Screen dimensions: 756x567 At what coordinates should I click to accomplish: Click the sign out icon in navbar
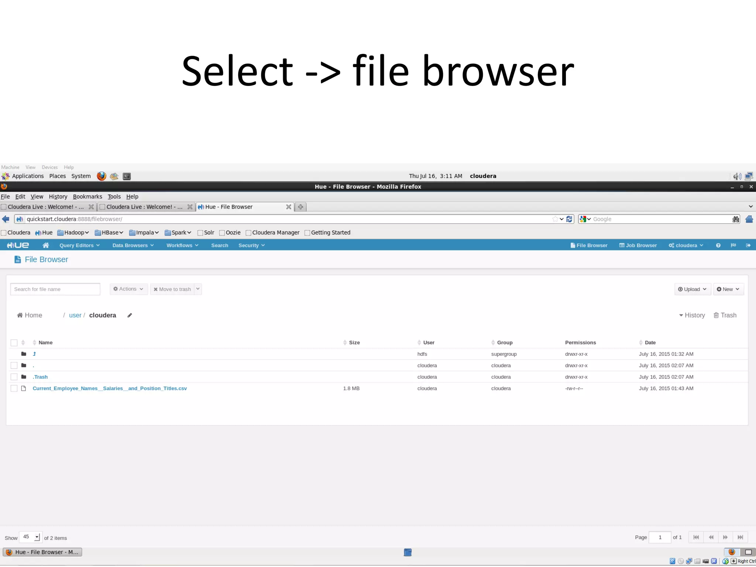pyautogui.click(x=748, y=245)
